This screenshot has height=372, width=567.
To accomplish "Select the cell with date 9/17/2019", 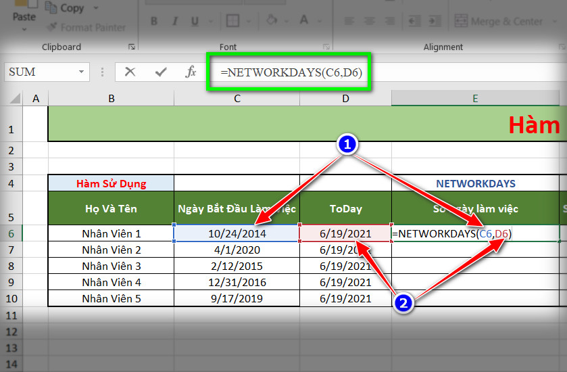I will pyautogui.click(x=237, y=298).
